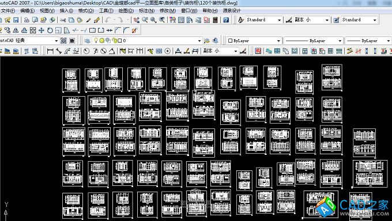Click the Match Properties brush icon

88,20
